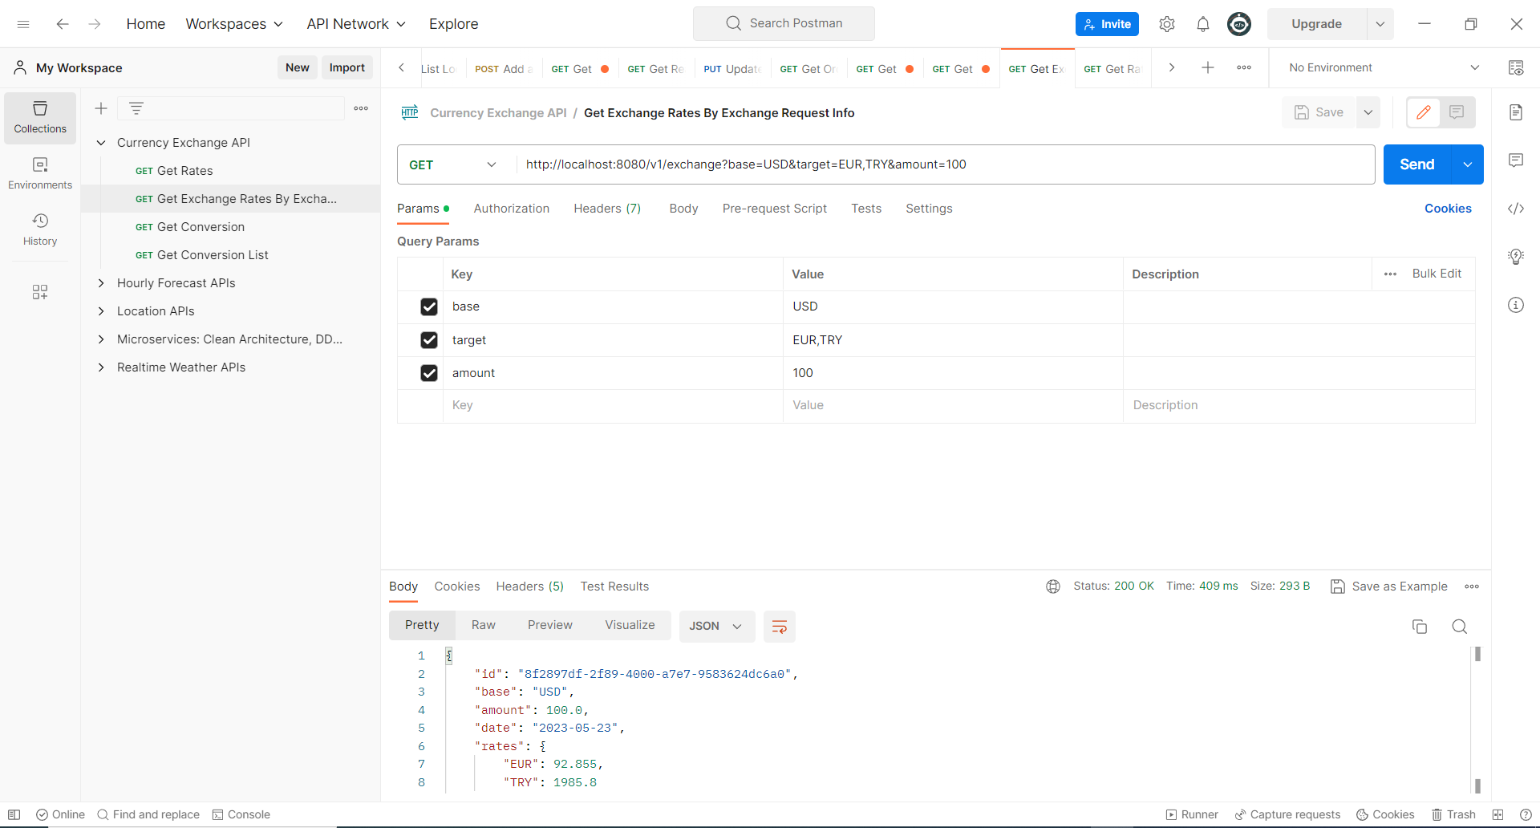Image resolution: width=1540 pixels, height=828 pixels.
Task: Open the JSON format dropdown
Action: point(716,627)
